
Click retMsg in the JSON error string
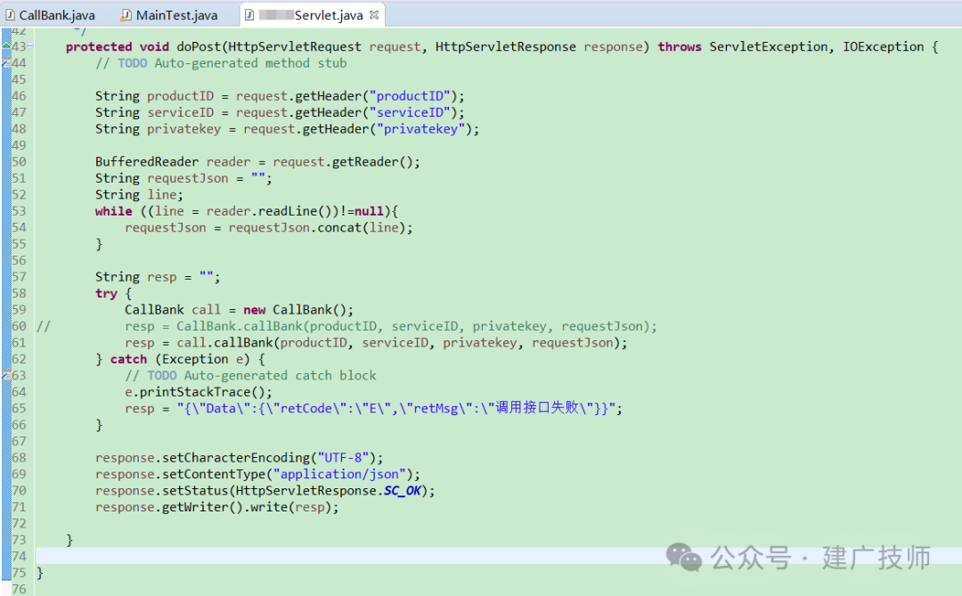click(436, 408)
